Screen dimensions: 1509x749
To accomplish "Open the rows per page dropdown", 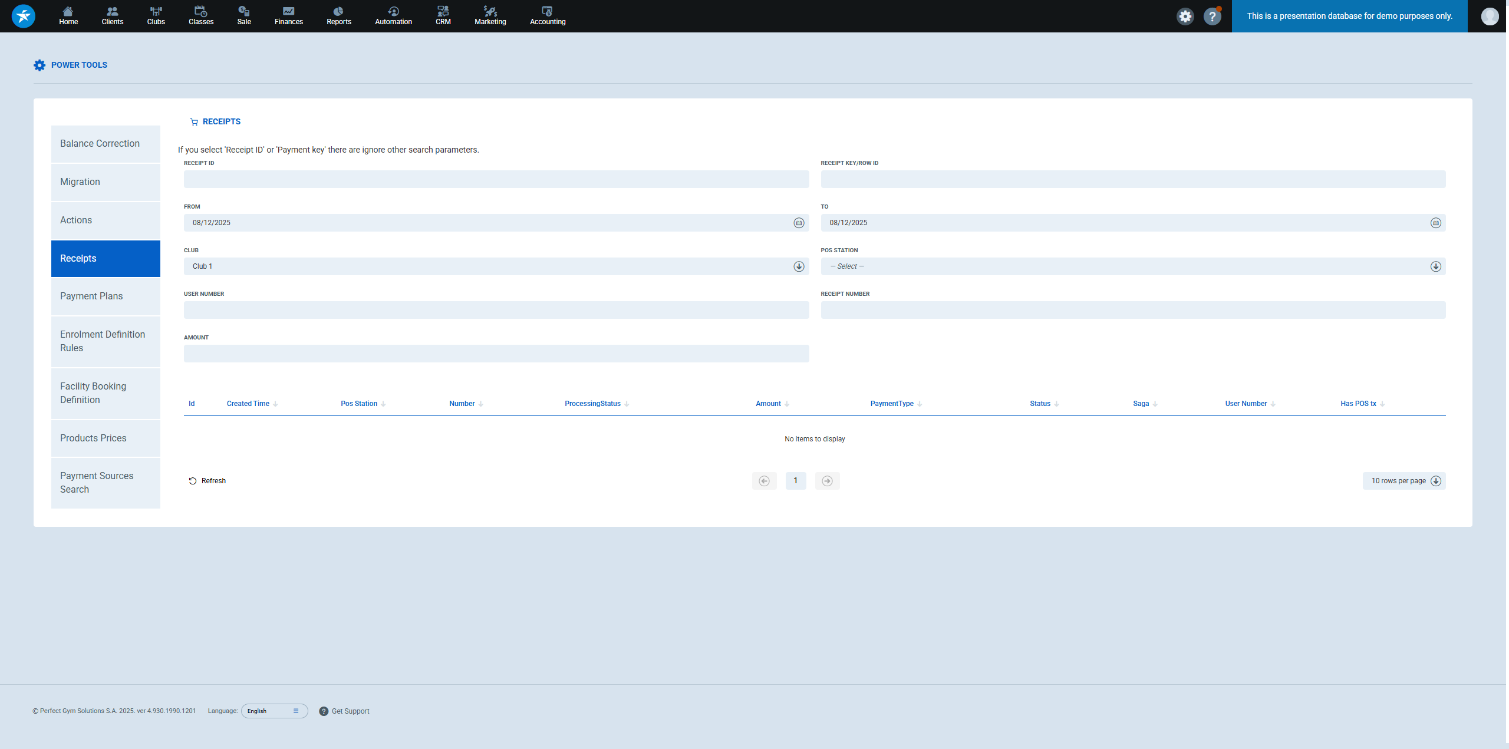I will coord(1403,481).
